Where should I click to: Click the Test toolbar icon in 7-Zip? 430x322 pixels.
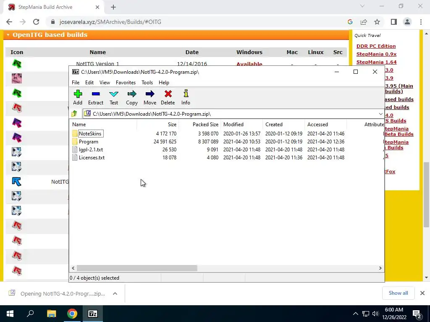point(114,97)
